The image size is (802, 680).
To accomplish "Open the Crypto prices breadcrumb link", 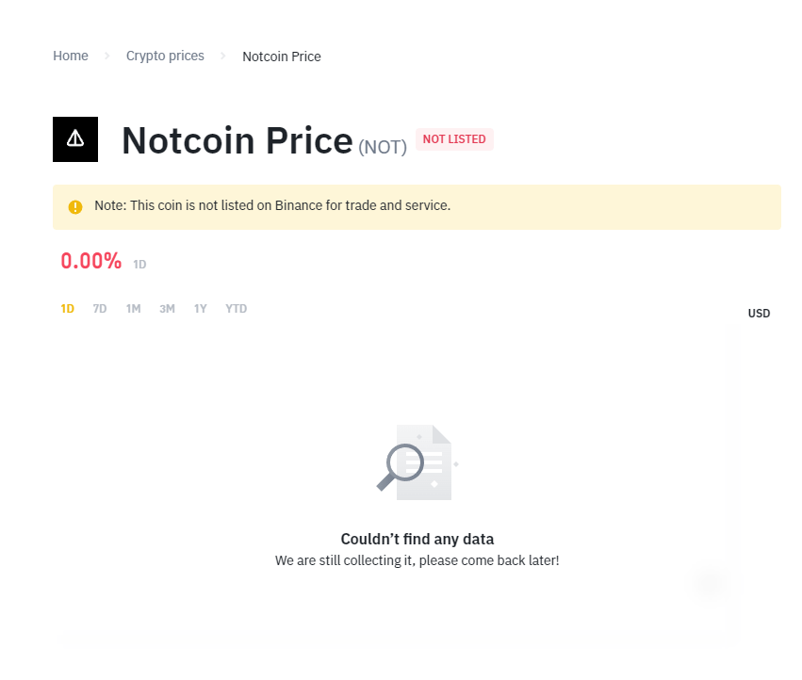I will coord(165,57).
